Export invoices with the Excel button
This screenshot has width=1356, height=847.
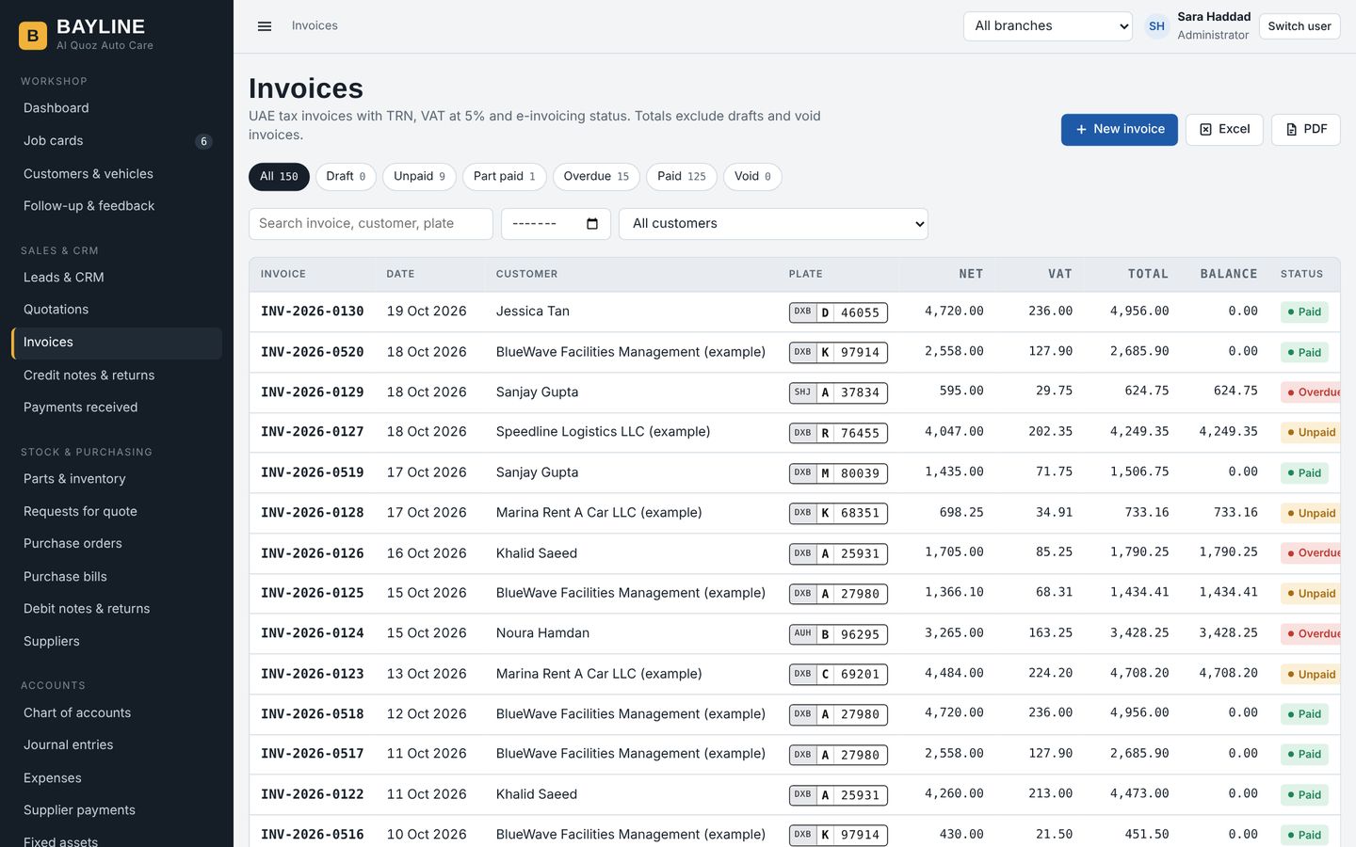click(x=1224, y=130)
